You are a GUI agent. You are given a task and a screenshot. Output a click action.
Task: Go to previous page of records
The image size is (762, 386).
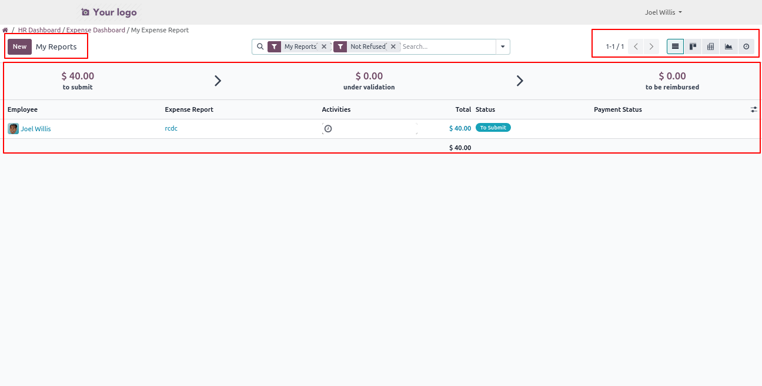coord(636,46)
